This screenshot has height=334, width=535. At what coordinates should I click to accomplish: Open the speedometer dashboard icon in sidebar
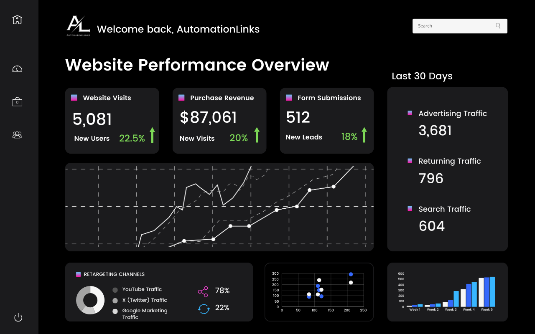(x=17, y=69)
